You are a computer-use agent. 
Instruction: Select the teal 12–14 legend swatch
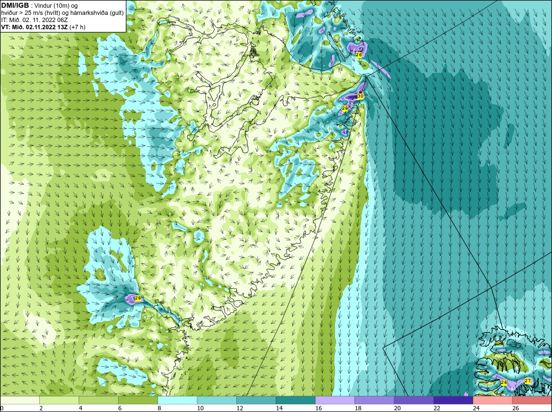click(x=256, y=400)
